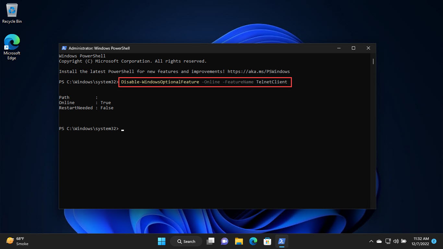Open OneDrive from the system tray
443x249 pixels.
coord(379,241)
